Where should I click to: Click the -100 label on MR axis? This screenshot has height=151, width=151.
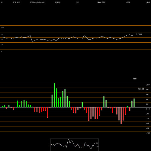[x=148, y=133]
